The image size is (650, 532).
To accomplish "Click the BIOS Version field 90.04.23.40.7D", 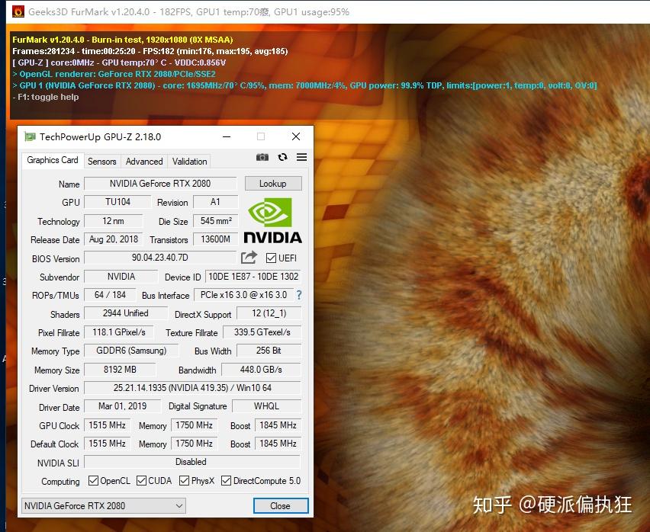I will 160,258.
